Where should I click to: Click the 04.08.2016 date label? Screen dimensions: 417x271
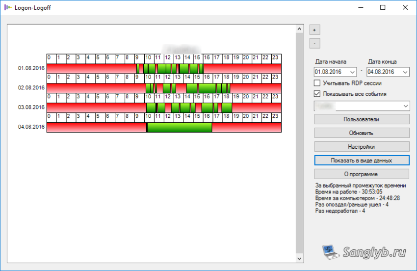point(31,127)
